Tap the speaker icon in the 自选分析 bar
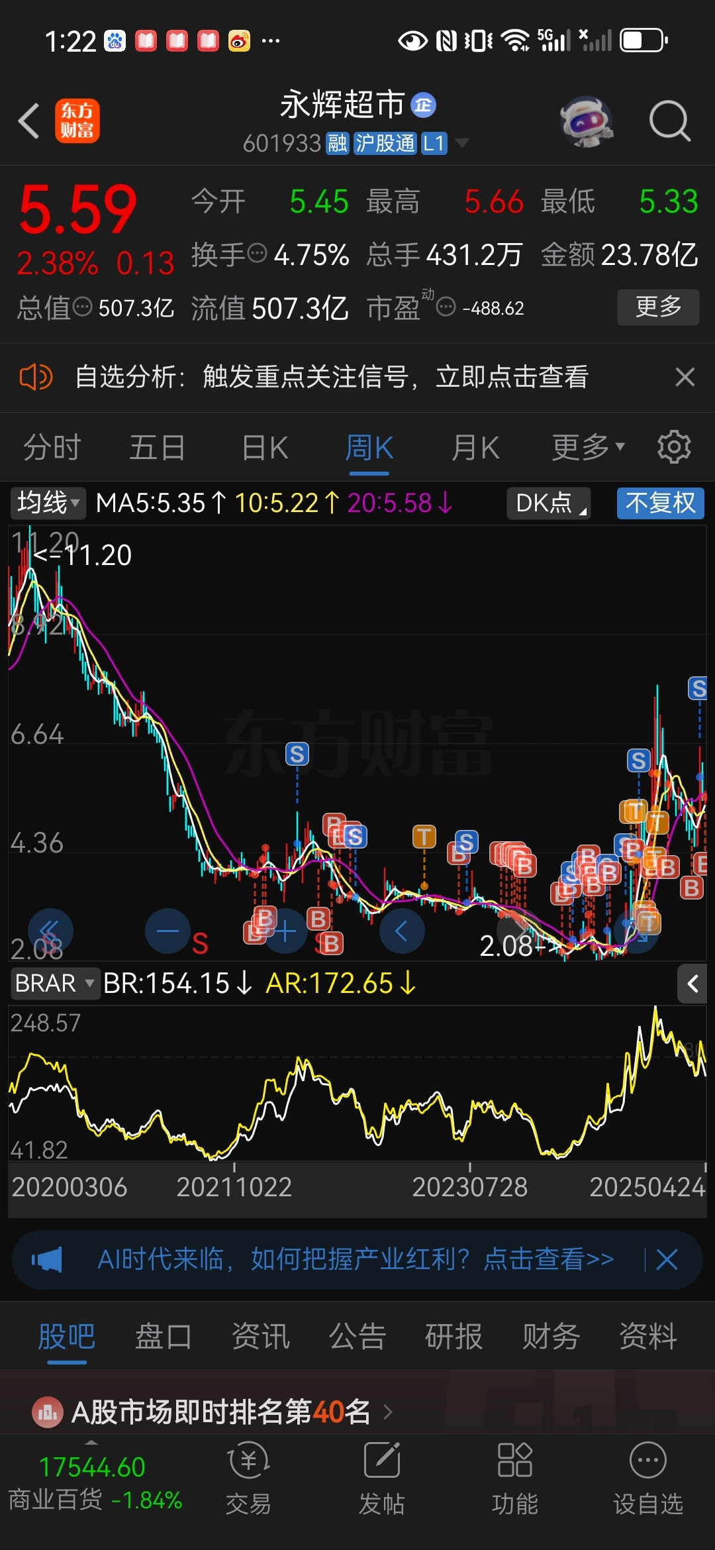 36,377
